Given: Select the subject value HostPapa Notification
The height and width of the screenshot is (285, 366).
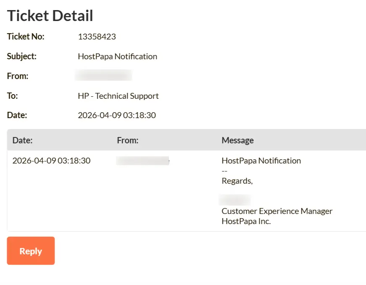Looking at the screenshot, I should tap(117, 56).
